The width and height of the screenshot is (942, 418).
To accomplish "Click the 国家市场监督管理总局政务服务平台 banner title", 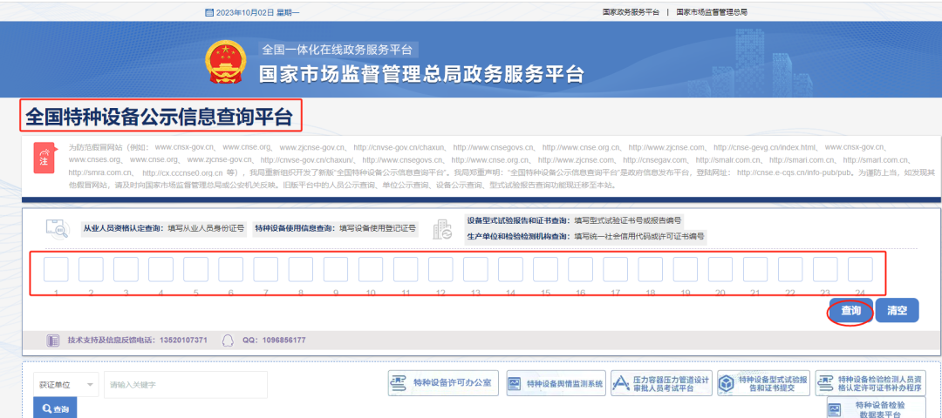I will (x=421, y=74).
